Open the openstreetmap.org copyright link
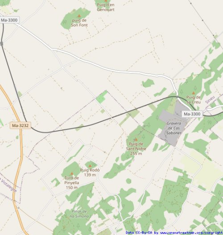This screenshot has width=223, height=235. tap(191, 233)
